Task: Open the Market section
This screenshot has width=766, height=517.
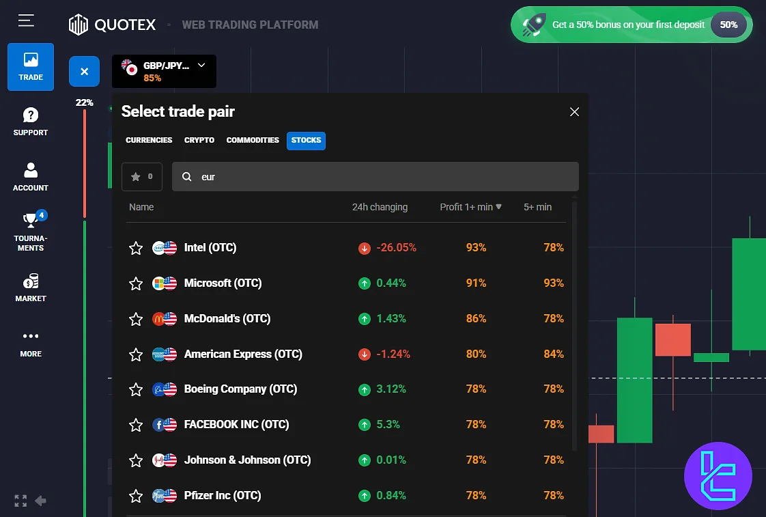Action: [30, 288]
